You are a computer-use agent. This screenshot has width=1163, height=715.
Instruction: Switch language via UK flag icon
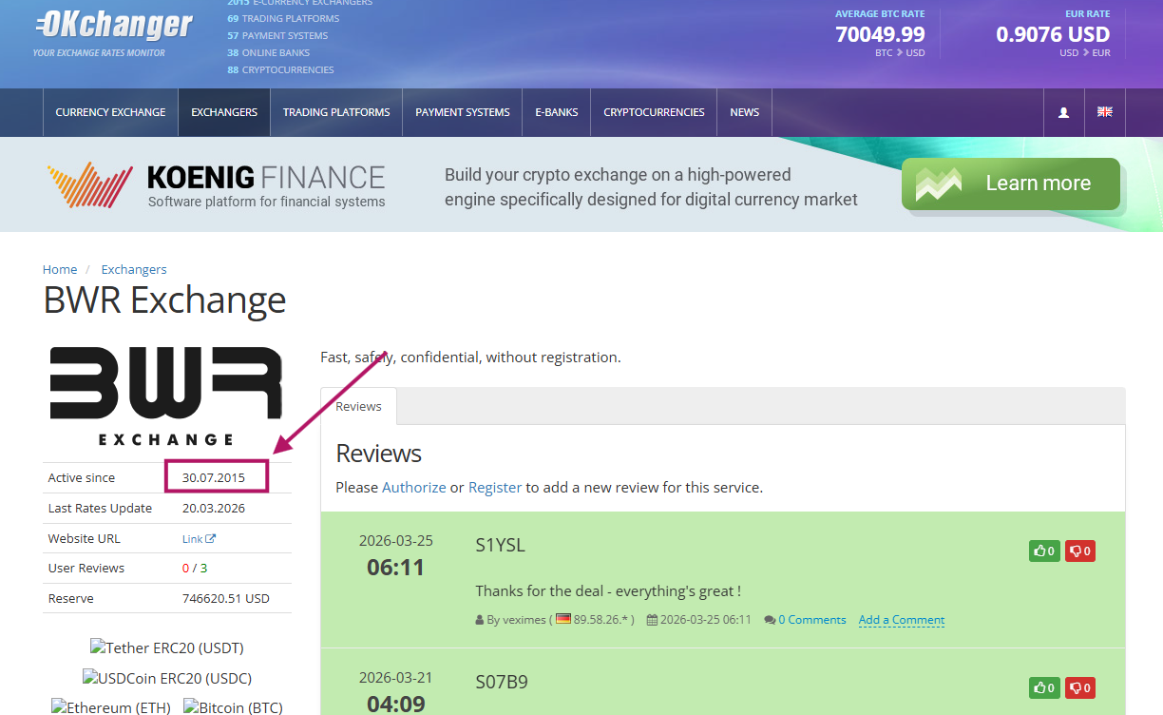pos(1104,112)
